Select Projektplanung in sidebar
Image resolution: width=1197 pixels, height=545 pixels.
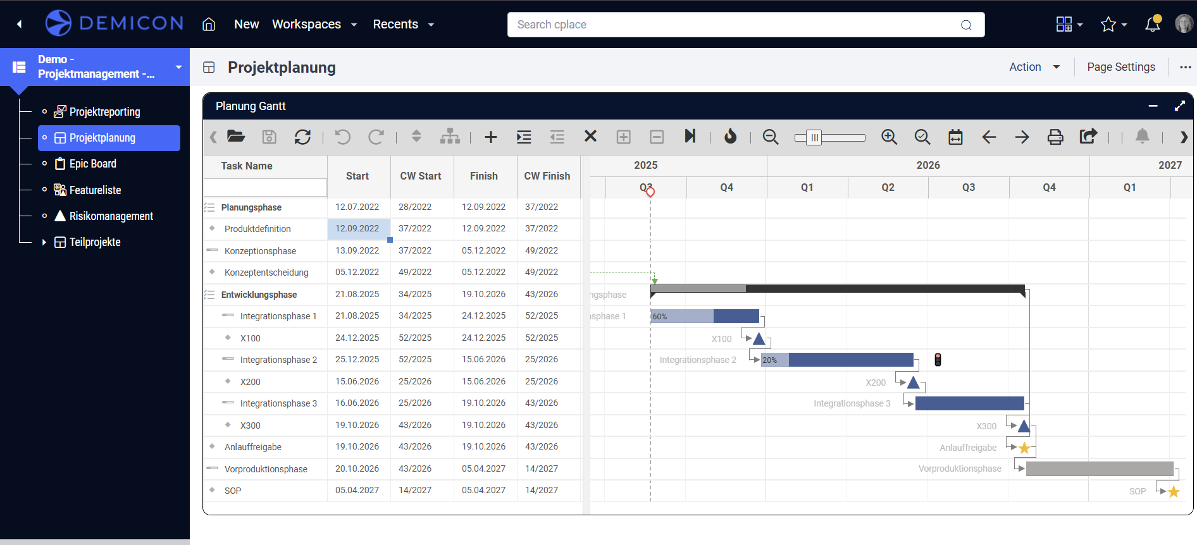click(x=109, y=138)
